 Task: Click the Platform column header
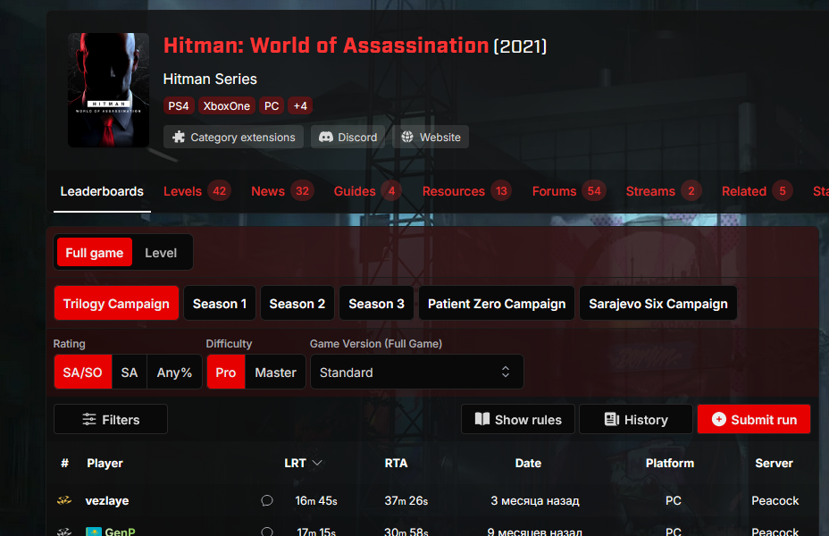point(669,463)
